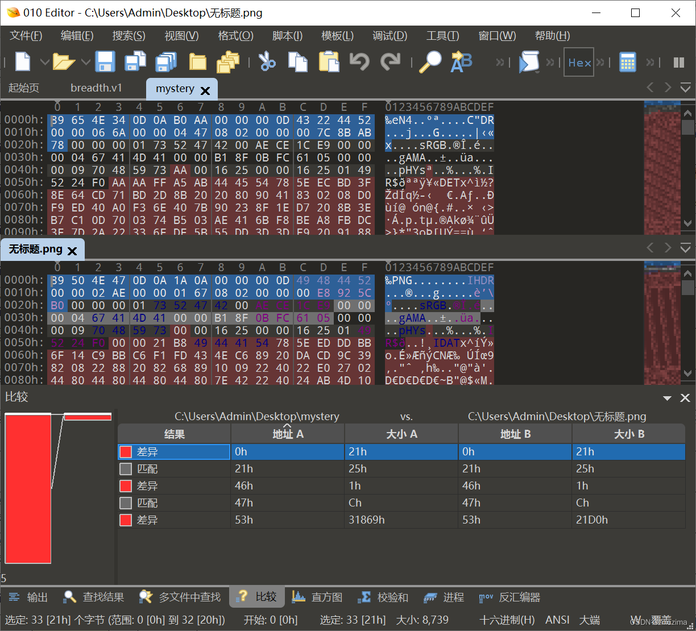The image size is (696, 631).
Task: Open a file with the folder icon
Action: point(64,61)
